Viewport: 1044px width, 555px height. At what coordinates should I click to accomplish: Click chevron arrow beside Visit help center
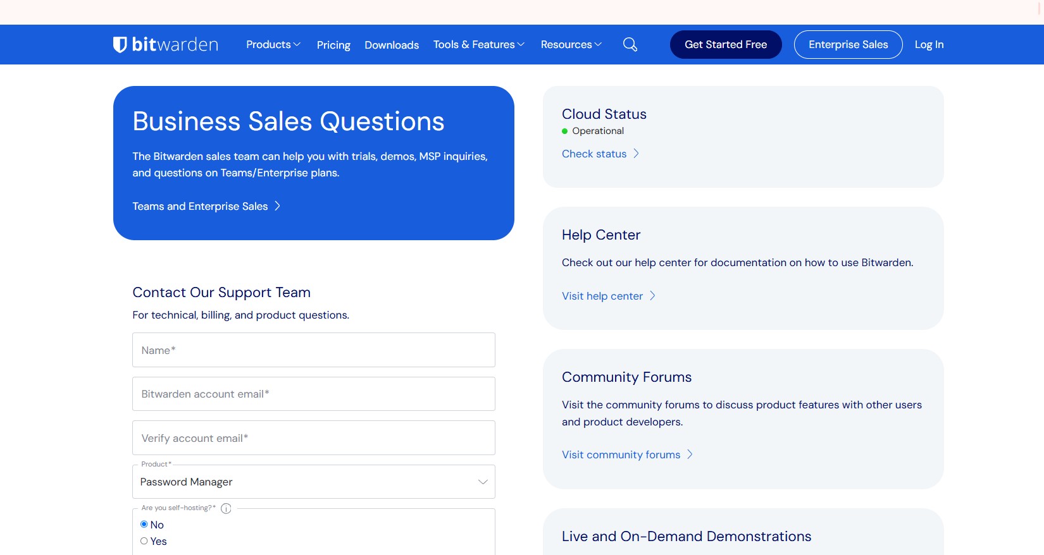[652, 296]
